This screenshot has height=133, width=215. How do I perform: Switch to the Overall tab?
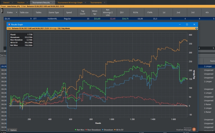(6, 2)
